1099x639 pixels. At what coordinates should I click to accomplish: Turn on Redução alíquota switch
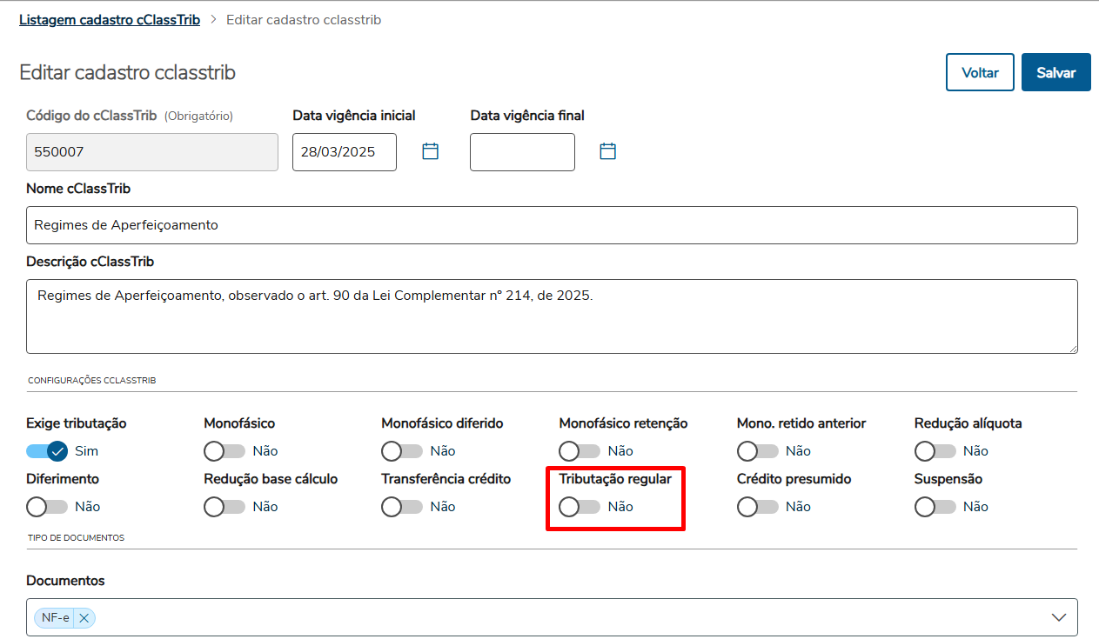[x=935, y=451]
